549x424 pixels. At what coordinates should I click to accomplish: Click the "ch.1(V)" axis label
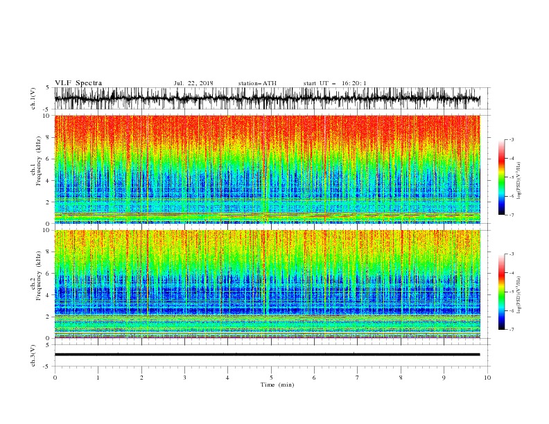[33, 98]
